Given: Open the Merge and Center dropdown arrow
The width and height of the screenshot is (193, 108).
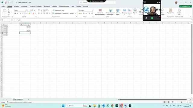Looking at the screenshot, I should point(75,13).
